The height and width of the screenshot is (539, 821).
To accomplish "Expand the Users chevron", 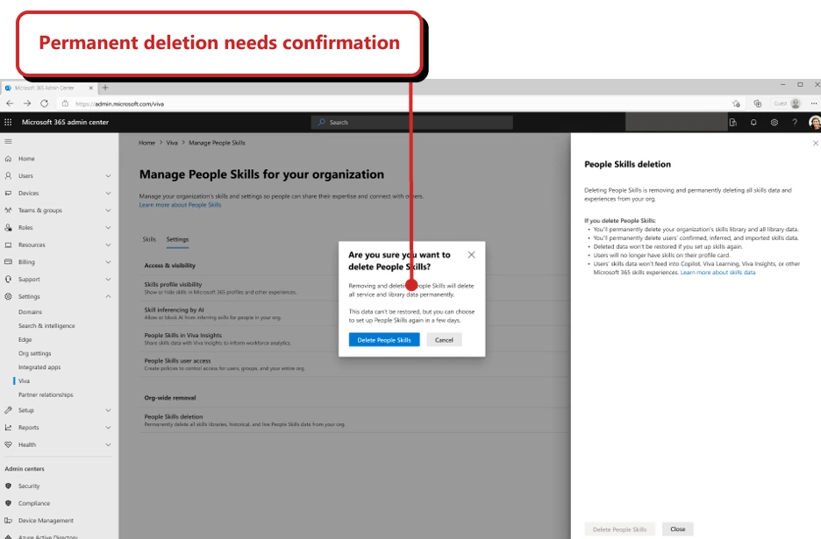I will 108,176.
